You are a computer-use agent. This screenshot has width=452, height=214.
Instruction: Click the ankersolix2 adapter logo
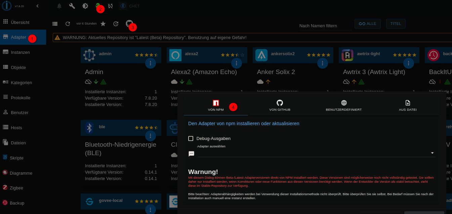pos(261,55)
